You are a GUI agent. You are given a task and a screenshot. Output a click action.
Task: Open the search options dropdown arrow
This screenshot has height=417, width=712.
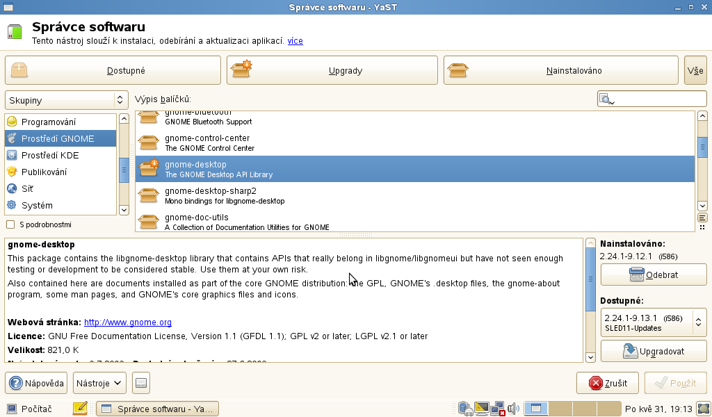pos(612,103)
